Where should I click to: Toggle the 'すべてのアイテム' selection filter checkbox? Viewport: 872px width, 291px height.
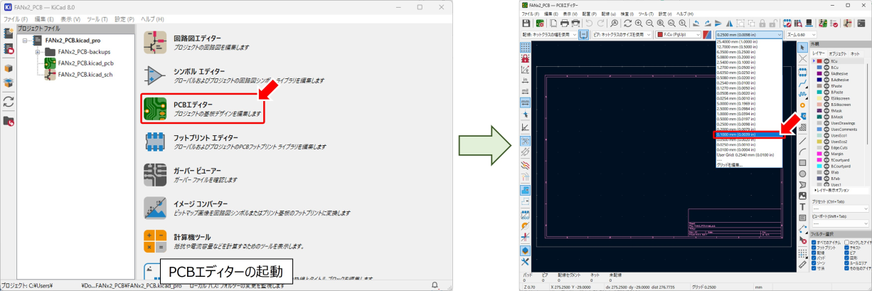click(x=815, y=243)
